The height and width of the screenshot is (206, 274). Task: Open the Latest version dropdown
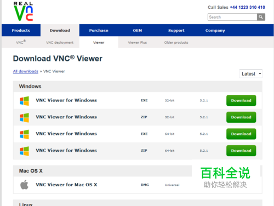click(251, 73)
